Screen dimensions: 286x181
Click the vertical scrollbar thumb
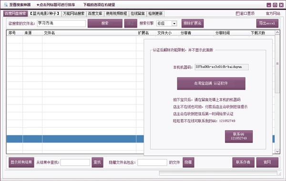coord(277,64)
